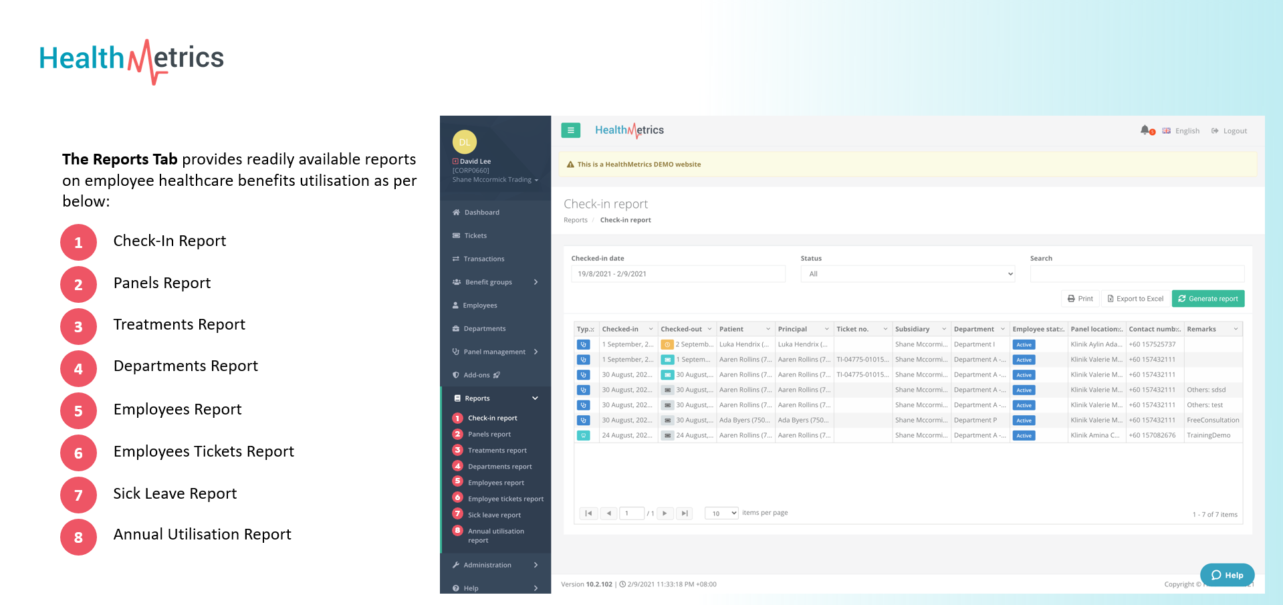1283x605 pixels.
Task: Click the Search input field
Action: click(x=1137, y=274)
